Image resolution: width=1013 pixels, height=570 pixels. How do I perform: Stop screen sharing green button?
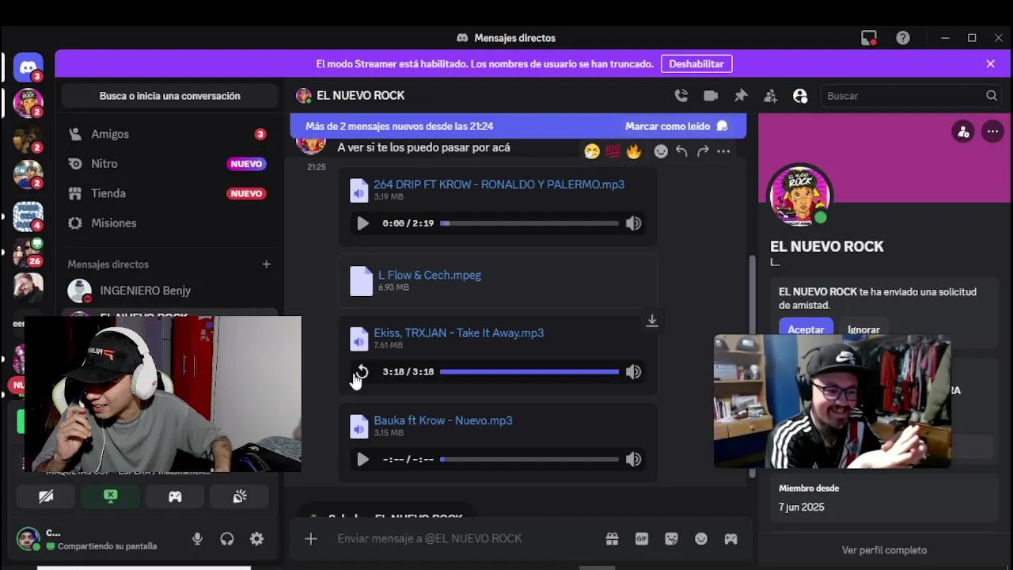click(111, 496)
